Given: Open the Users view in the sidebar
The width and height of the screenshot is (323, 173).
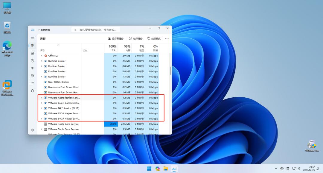Looking at the screenshot, I should (x=32, y=76).
